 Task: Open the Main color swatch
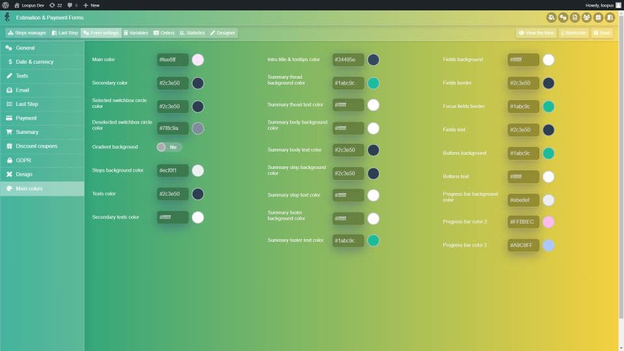(198, 60)
